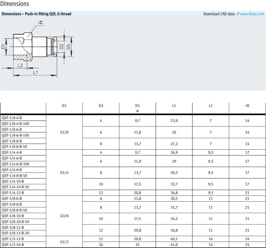Click L1 value 40,1
The width and height of the screenshot is (266, 248).
click(174, 239)
